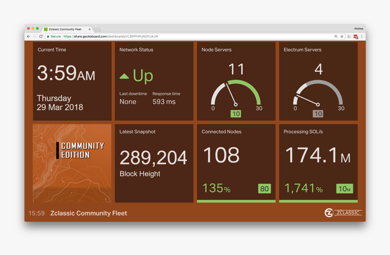The height and width of the screenshot is (255, 390).
Task: Click the green 10 target badge under Node Servers
Action: 236,114
